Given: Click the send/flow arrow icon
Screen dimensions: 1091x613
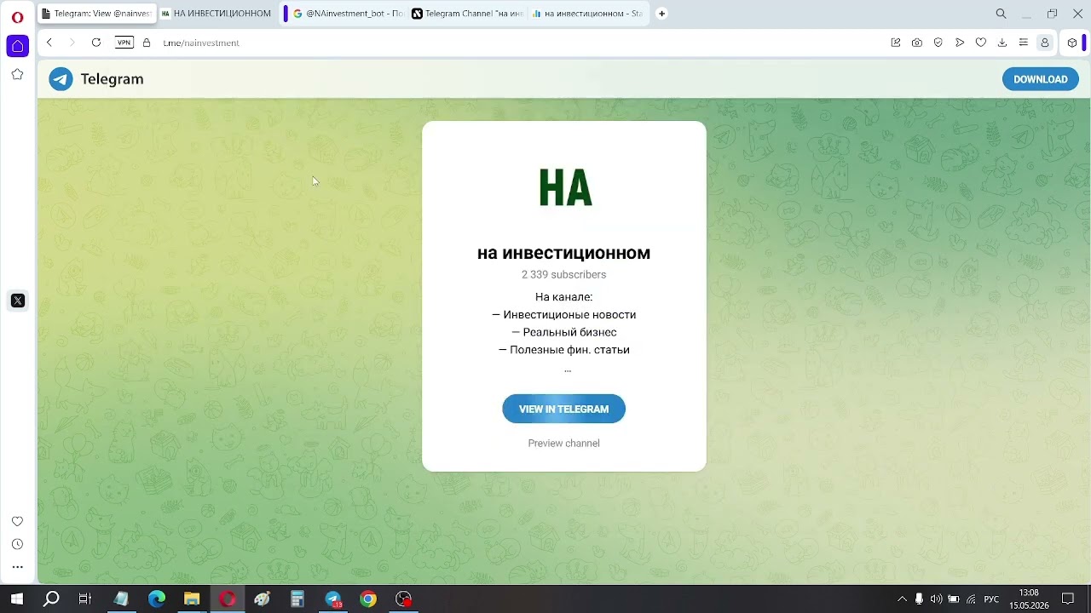Looking at the screenshot, I should click(x=960, y=43).
